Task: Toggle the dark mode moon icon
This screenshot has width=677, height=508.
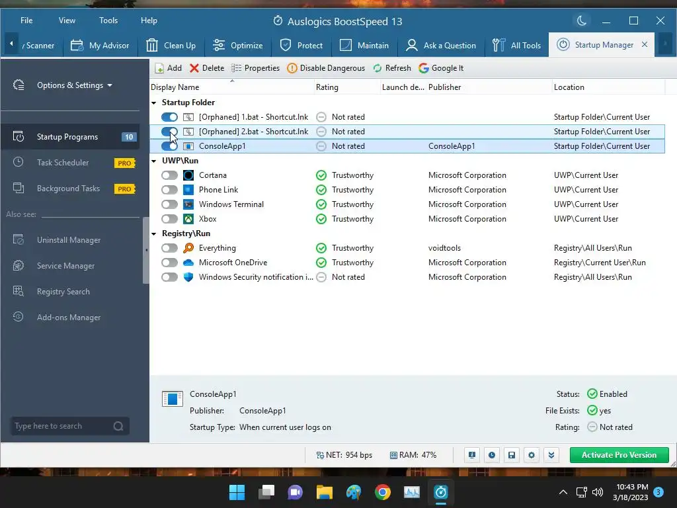Action: pos(582,21)
